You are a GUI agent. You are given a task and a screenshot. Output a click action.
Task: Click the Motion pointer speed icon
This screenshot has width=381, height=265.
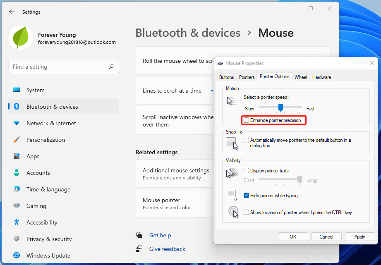[232, 100]
